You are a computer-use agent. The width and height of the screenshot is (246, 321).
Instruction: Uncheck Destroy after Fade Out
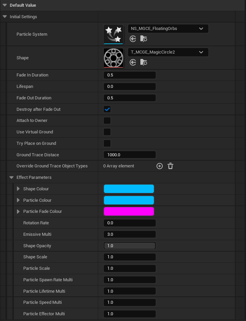click(107, 109)
